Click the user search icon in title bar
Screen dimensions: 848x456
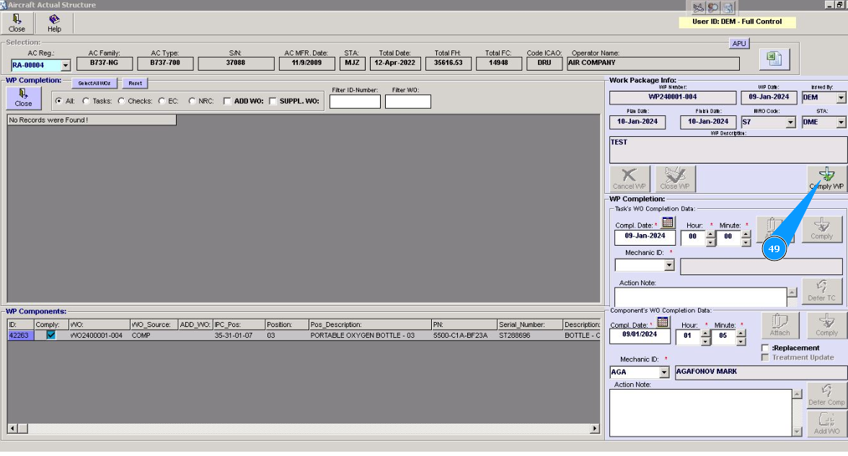click(x=712, y=7)
